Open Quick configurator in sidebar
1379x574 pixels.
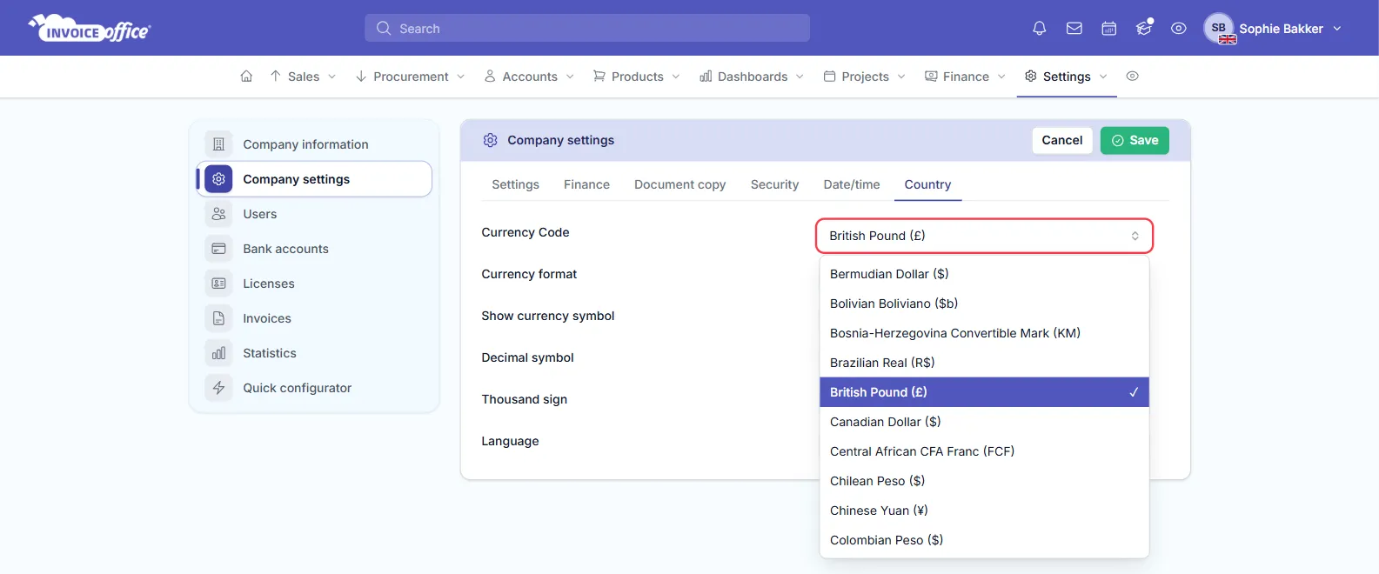314,388
